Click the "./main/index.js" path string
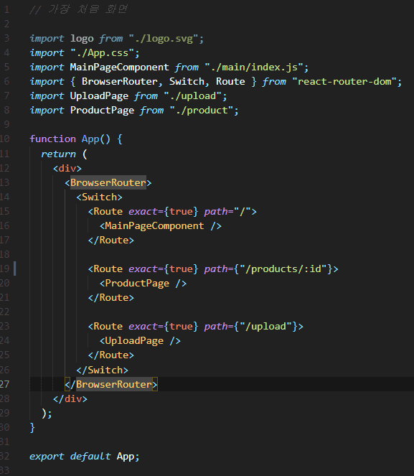The width and height of the screenshot is (414, 476). [253, 67]
